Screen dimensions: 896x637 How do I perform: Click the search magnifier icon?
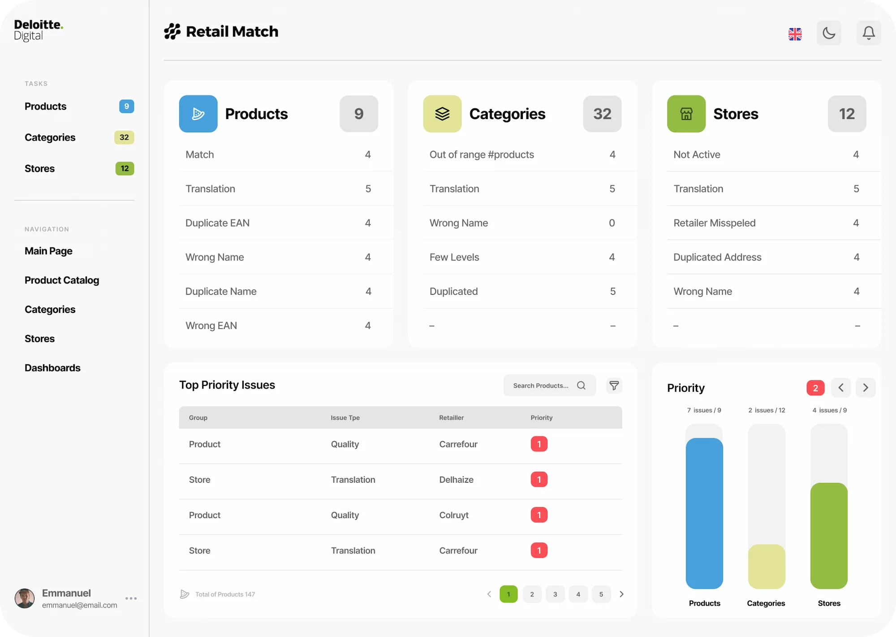(x=581, y=385)
